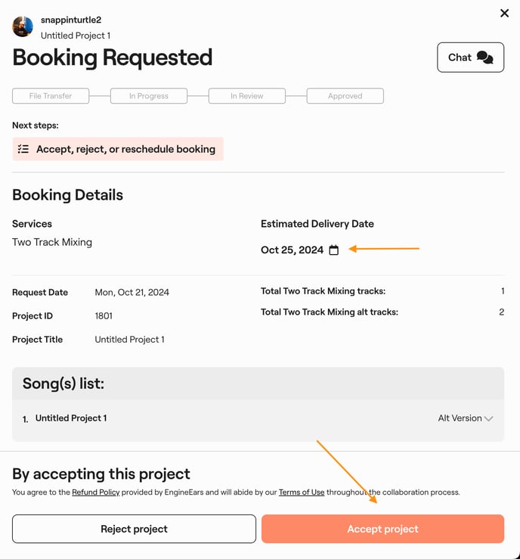
Task: Click the snappinturtle2 profile avatar
Action: pos(23,26)
